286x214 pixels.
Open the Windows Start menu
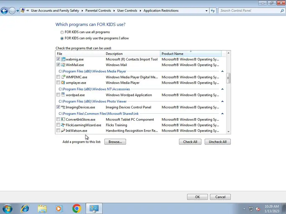8,208
